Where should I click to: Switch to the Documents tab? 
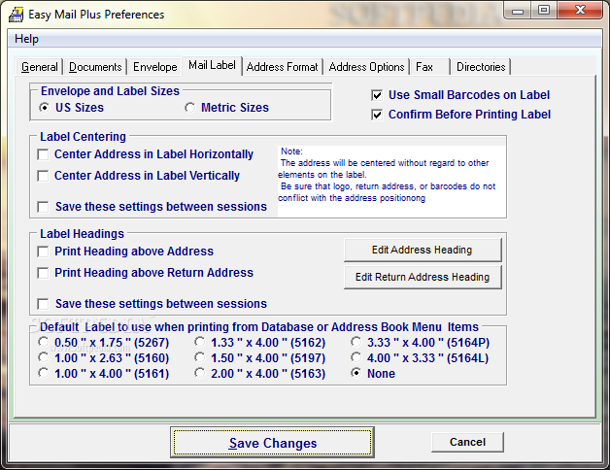(x=95, y=67)
